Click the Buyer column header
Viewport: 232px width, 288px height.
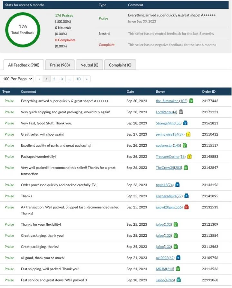[160, 91]
